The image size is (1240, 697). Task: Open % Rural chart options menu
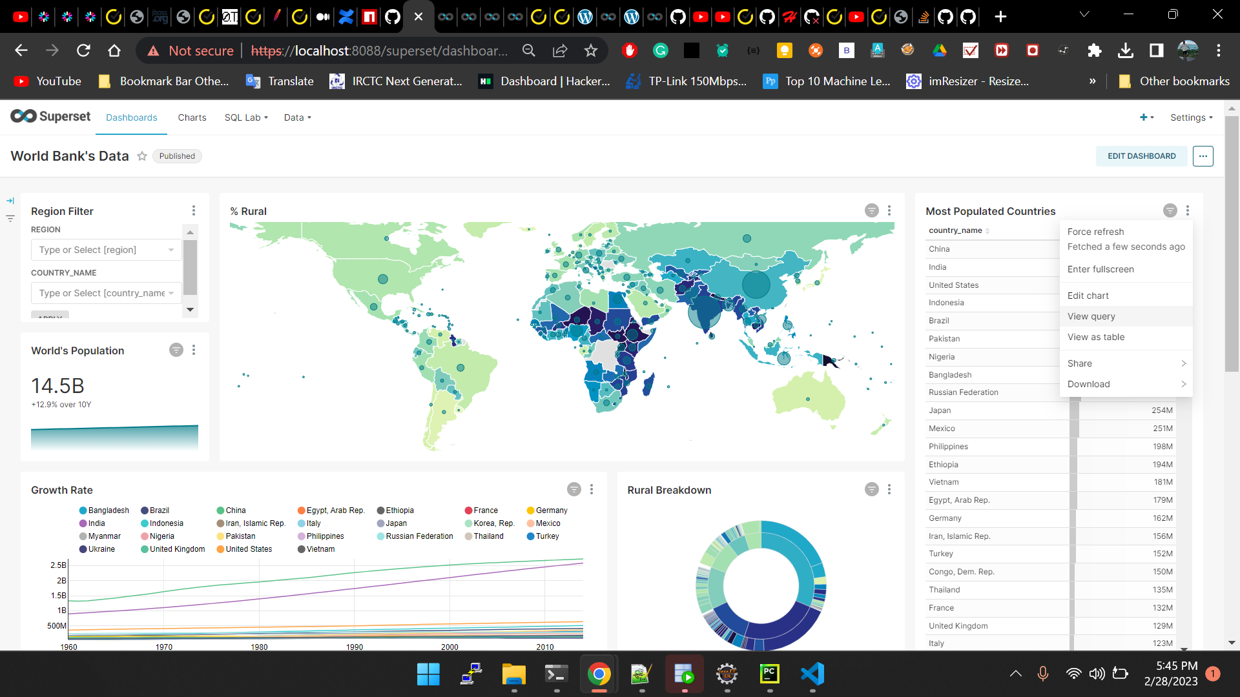[x=889, y=211]
